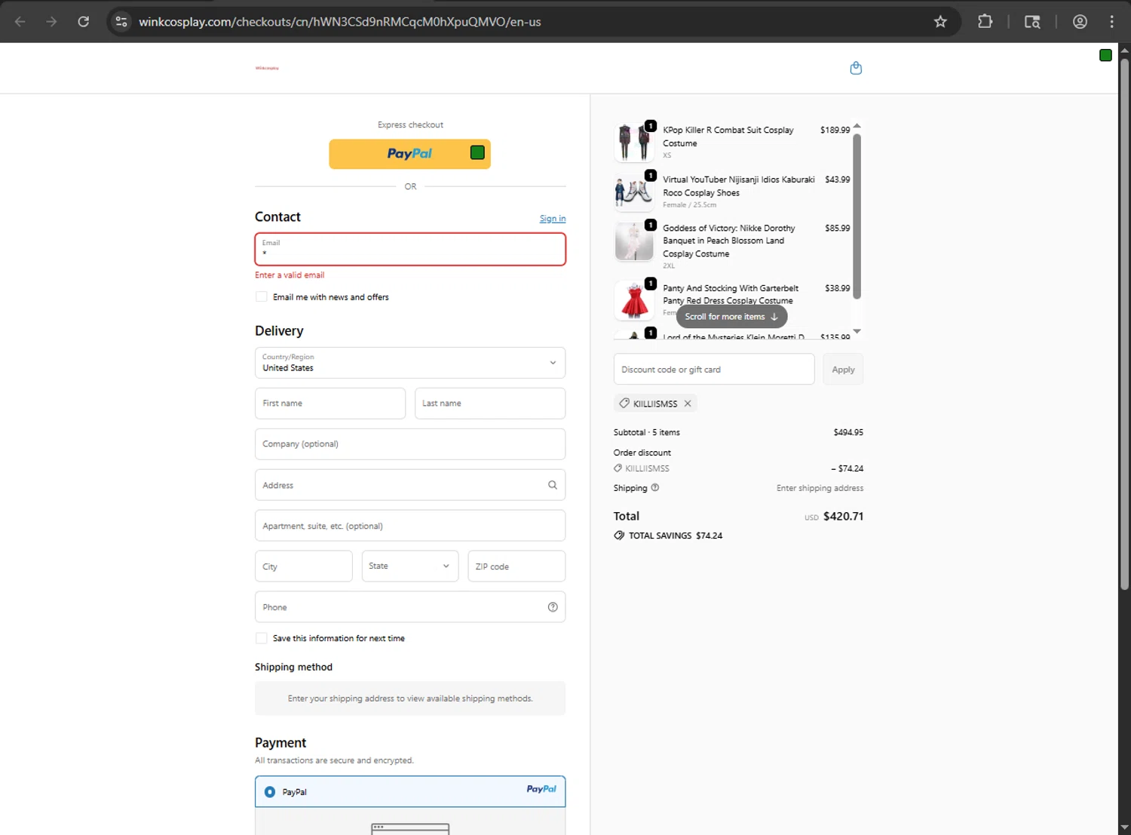The image size is (1131, 835).
Task: Check Email me with news and offers
Action: coord(262,297)
